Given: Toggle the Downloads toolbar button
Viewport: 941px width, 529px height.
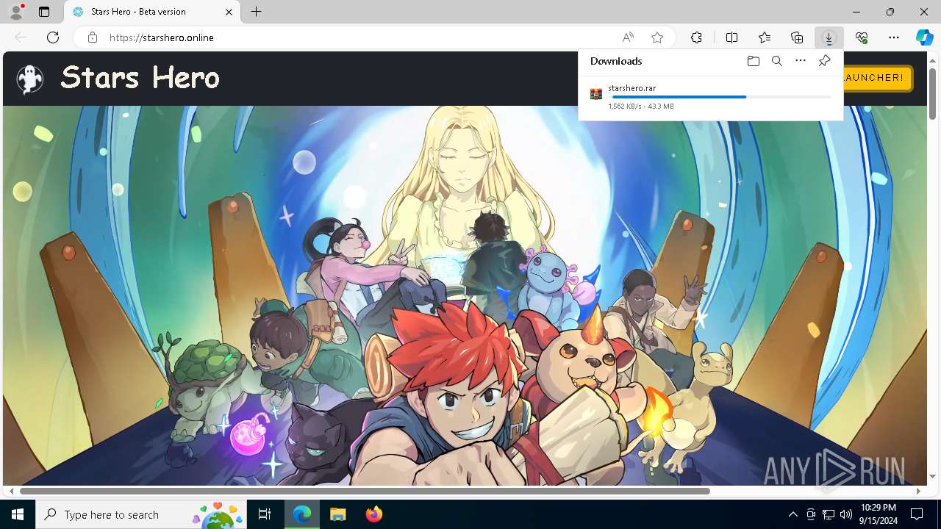Looking at the screenshot, I should (829, 37).
